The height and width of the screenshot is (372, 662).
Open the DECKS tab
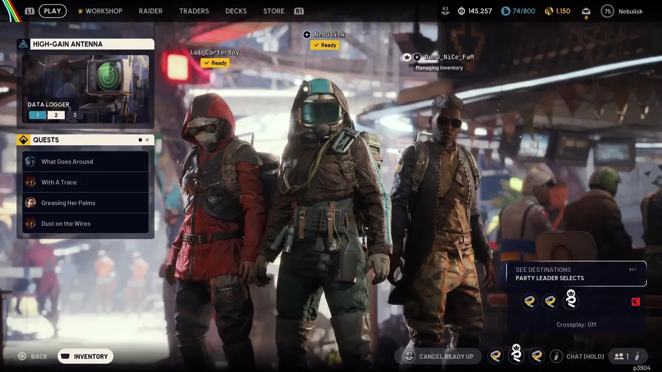pos(236,11)
